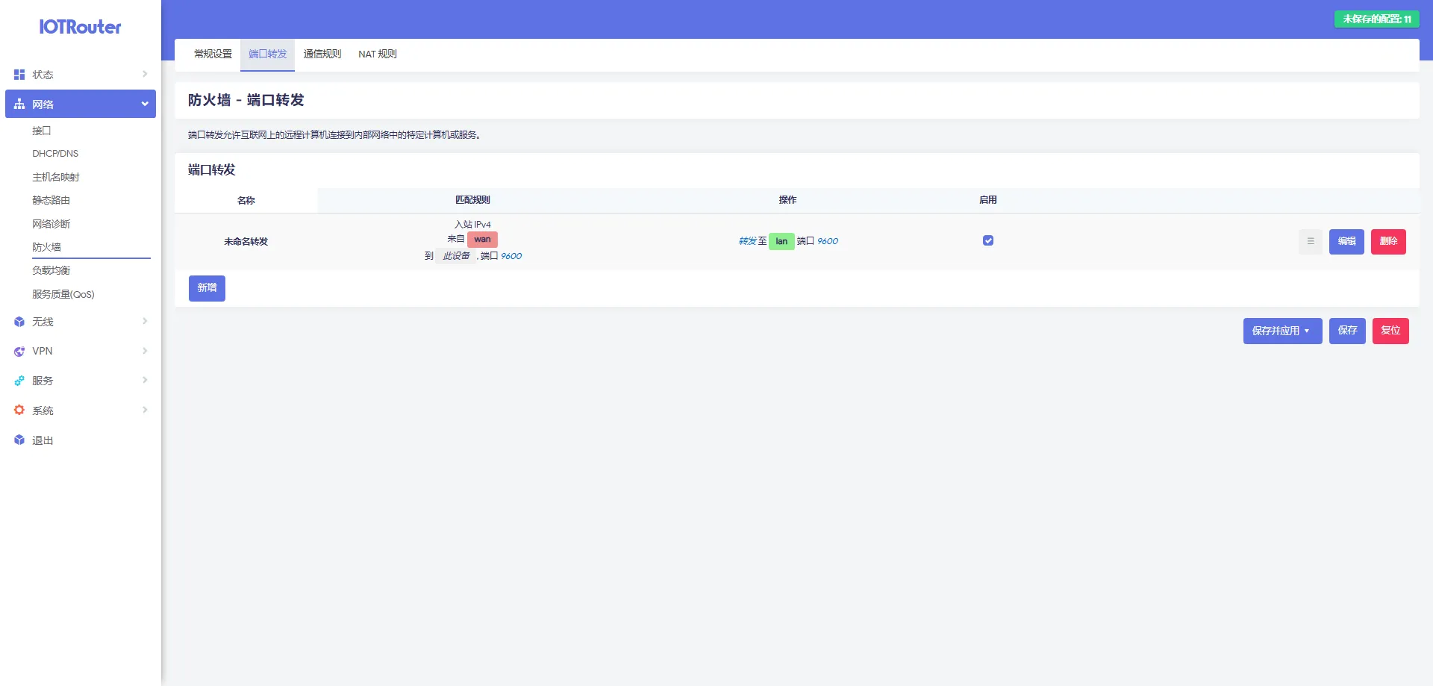Screen dimensions: 1433x686
Task: Disable the 未命名转发 rule checkbox
Action: coord(988,240)
